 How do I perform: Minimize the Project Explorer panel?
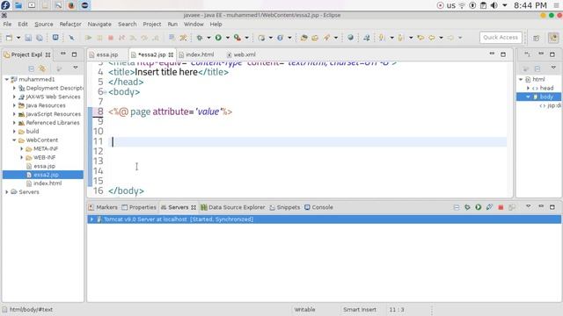[62, 54]
